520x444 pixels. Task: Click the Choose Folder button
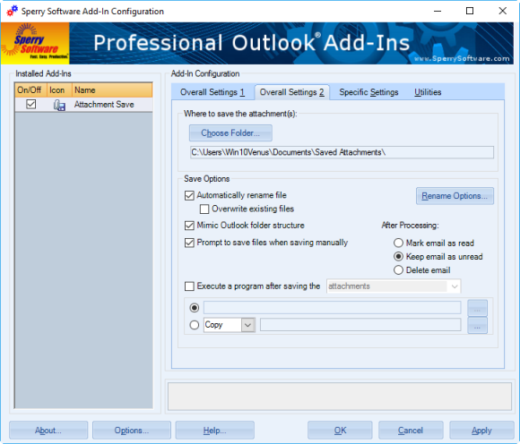[230, 133]
